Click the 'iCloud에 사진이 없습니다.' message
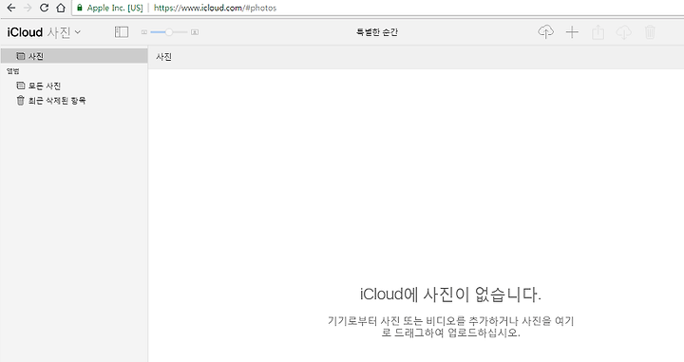 coord(450,295)
